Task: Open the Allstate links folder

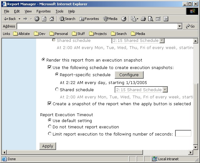Action: (21, 34)
